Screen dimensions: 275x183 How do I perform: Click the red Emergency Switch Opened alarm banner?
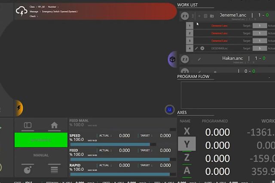95,11
